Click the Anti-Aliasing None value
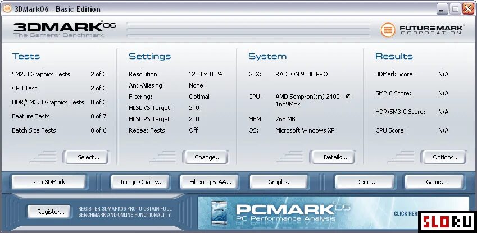Image resolution: width=477 pixels, height=233 pixels. tap(196, 85)
